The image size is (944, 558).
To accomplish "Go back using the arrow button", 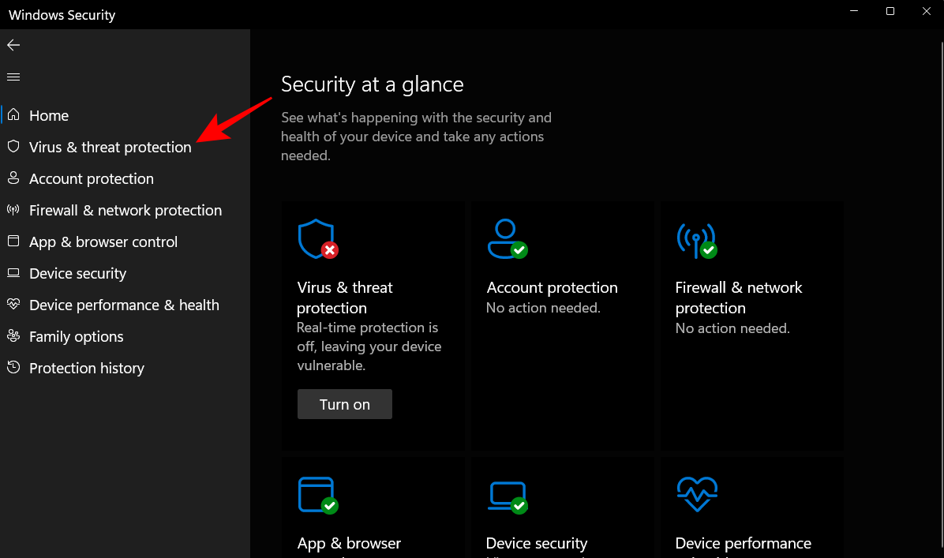I will point(13,45).
